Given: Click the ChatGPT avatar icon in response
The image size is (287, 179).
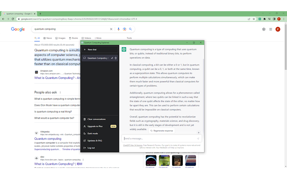Looking at the screenshot, I should click(x=124, y=49).
